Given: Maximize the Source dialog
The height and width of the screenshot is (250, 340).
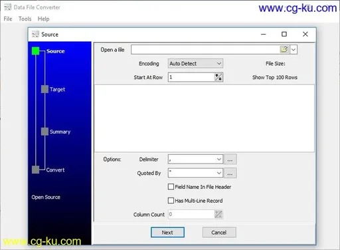Looking at the screenshot, I should point(284,34).
